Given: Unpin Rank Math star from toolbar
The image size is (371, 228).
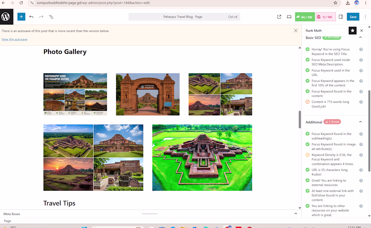Looking at the screenshot, I should 352,31.
